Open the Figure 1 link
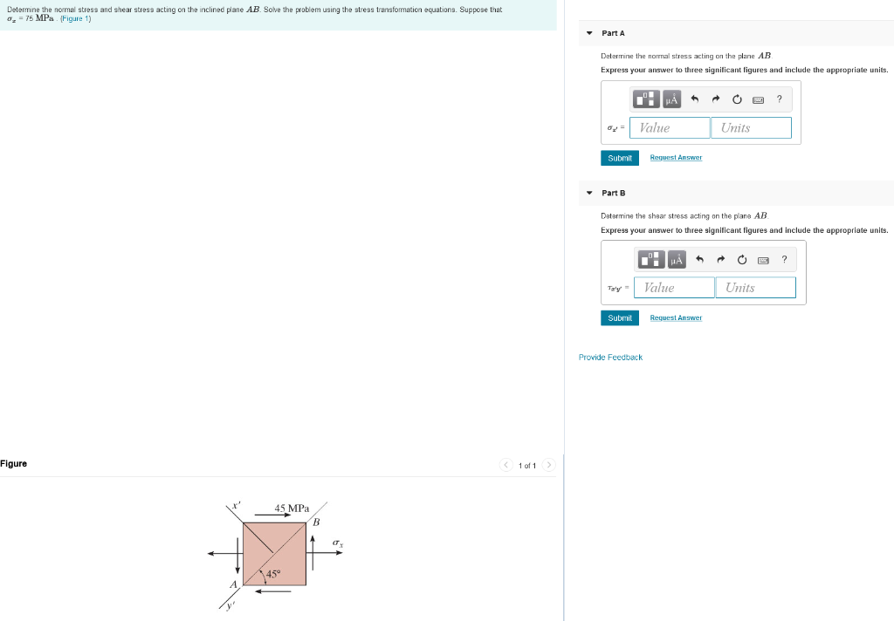Viewport: 894px width, 621px height. 75,19
